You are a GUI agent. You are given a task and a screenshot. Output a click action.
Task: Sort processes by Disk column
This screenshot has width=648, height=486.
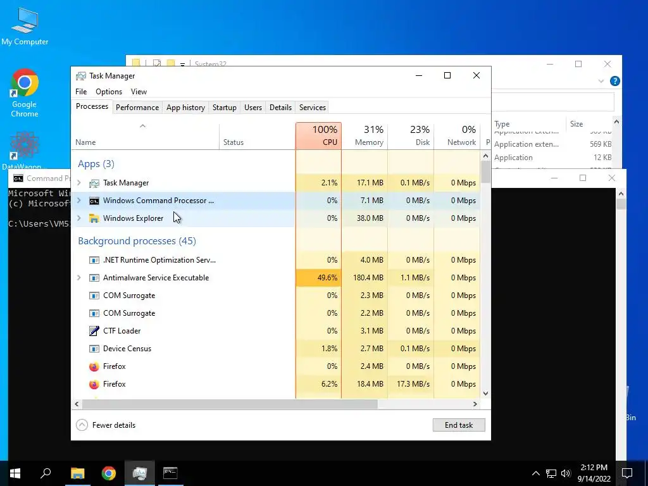pyautogui.click(x=411, y=136)
